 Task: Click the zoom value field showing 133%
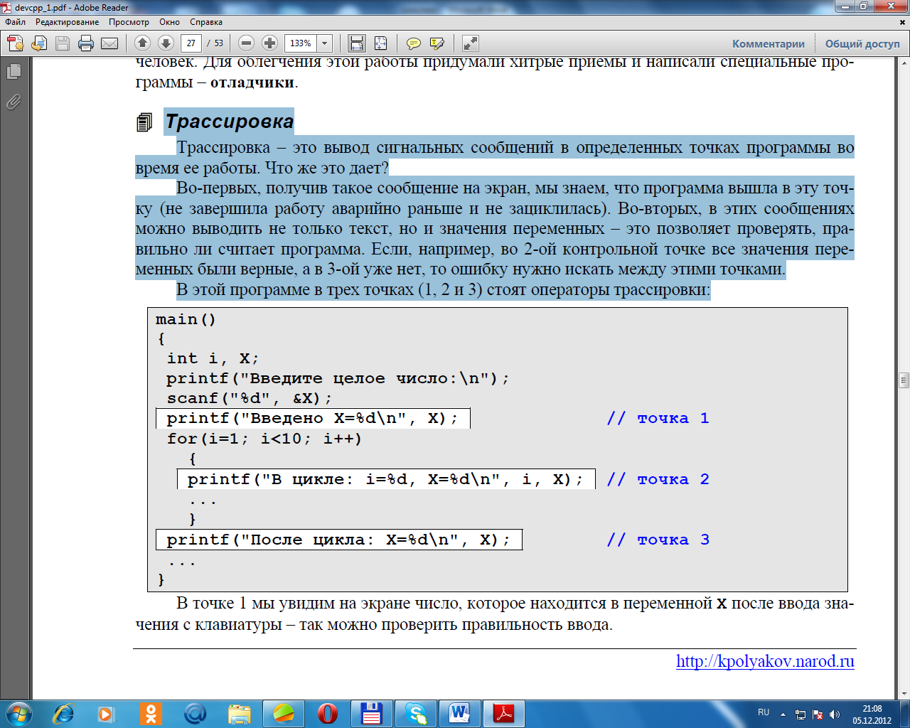click(301, 43)
